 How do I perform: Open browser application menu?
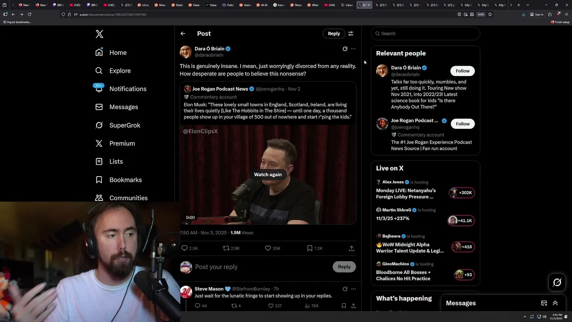566,14
